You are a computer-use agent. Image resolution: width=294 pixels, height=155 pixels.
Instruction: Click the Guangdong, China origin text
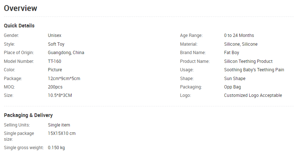(66, 53)
